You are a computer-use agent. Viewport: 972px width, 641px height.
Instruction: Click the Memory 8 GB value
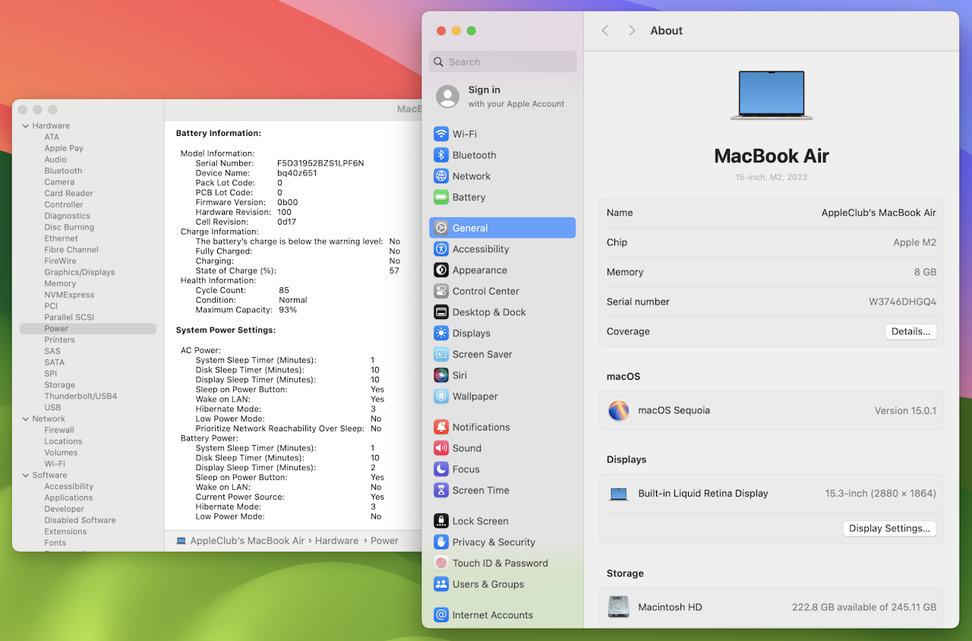[x=924, y=273]
